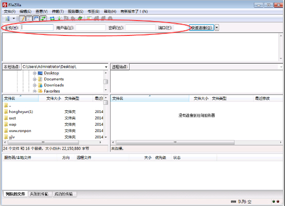Image resolution: width=285 pixels, height=206 pixels.
Task: Expand the Desktop tree node
Action: pyautogui.click(x=34, y=73)
